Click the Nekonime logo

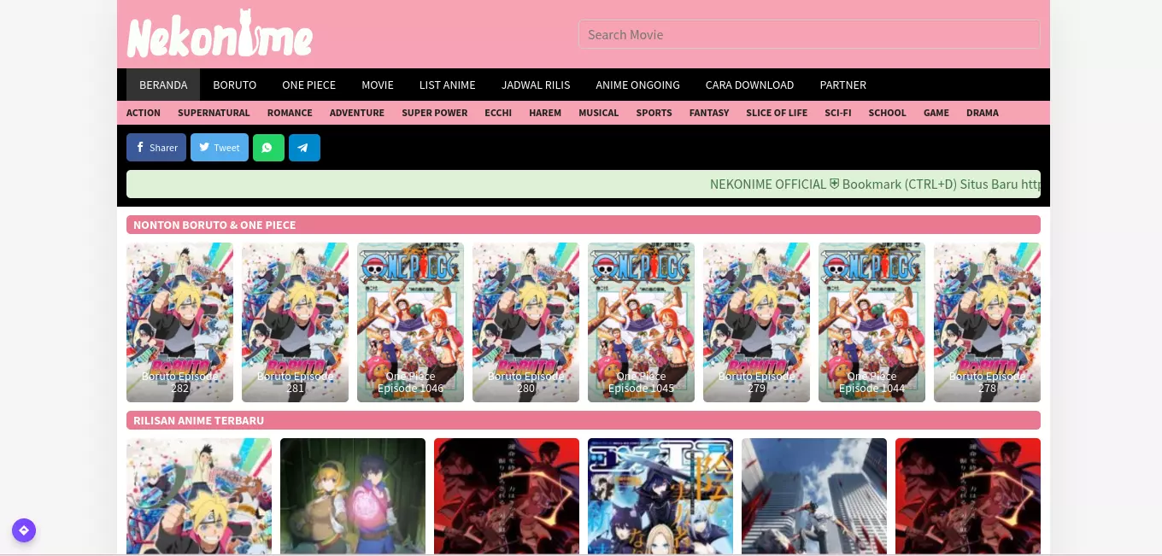pyautogui.click(x=220, y=34)
